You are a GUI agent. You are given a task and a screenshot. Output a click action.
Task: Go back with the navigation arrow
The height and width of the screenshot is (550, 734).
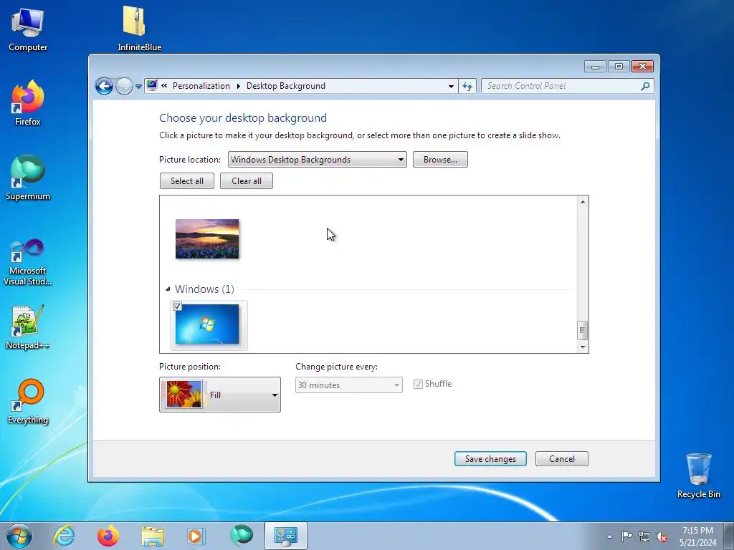pos(104,86)
